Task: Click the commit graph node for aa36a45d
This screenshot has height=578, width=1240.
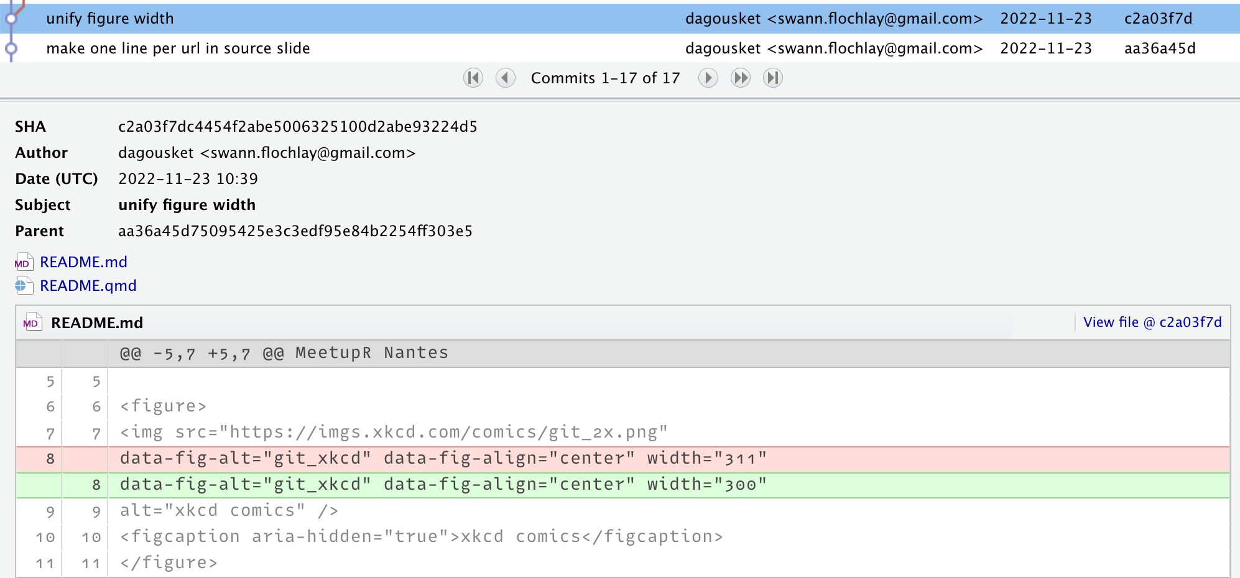Action: [11, 48]
